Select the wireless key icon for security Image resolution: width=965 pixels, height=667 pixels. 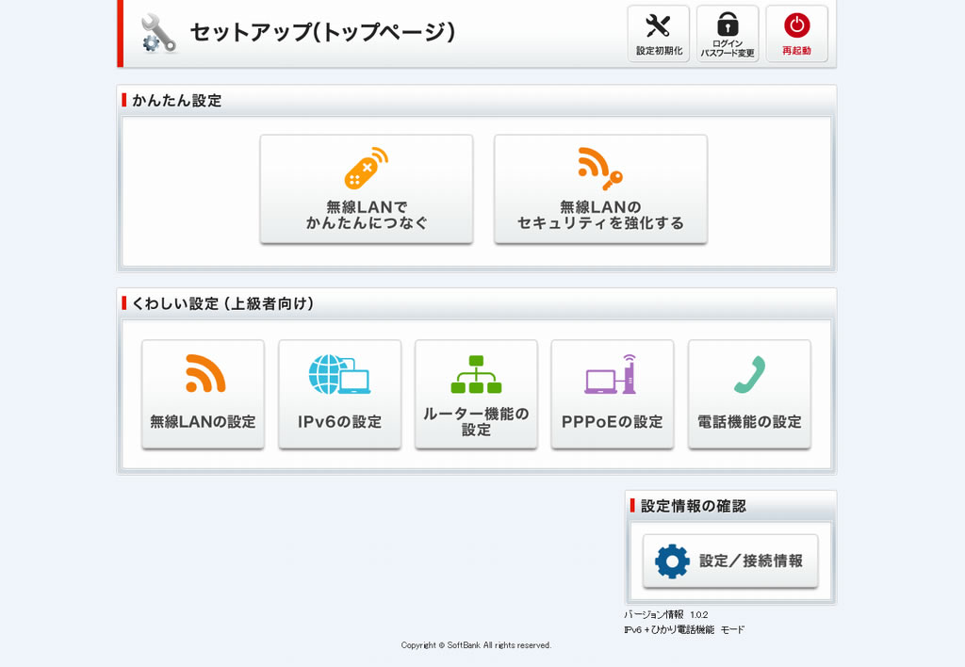point(599,169)
